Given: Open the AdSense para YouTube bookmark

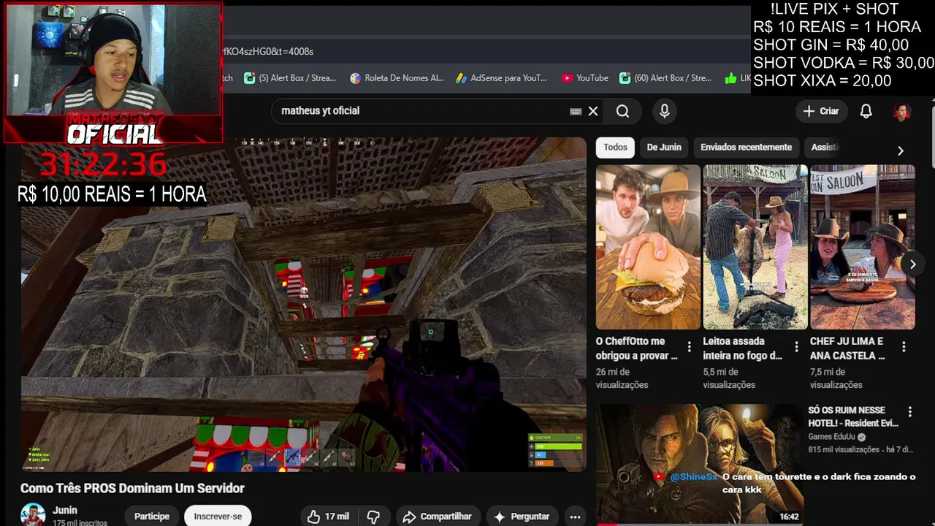Looking at the screenshot, I should (x=501, y=78).
